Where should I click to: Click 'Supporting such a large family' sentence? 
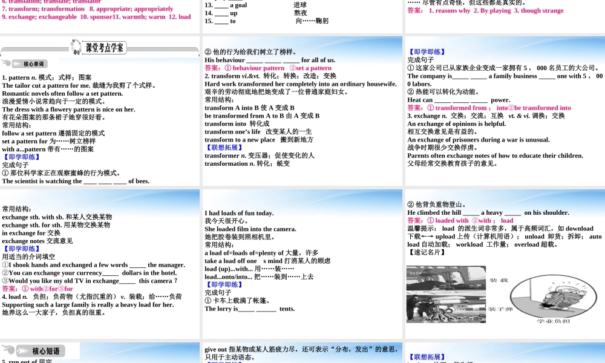[88, 304]
